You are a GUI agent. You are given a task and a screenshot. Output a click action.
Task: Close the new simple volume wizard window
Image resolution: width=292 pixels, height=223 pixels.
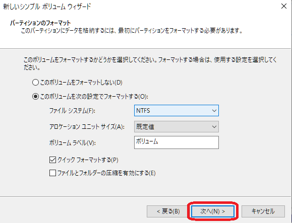click(284, 6)
